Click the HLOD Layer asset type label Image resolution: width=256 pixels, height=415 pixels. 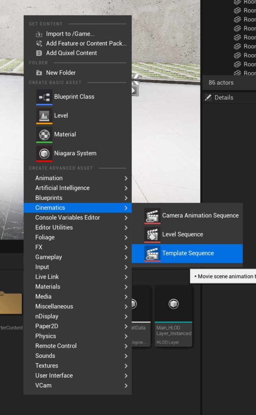pyautogui.click(x=168, y=342)
